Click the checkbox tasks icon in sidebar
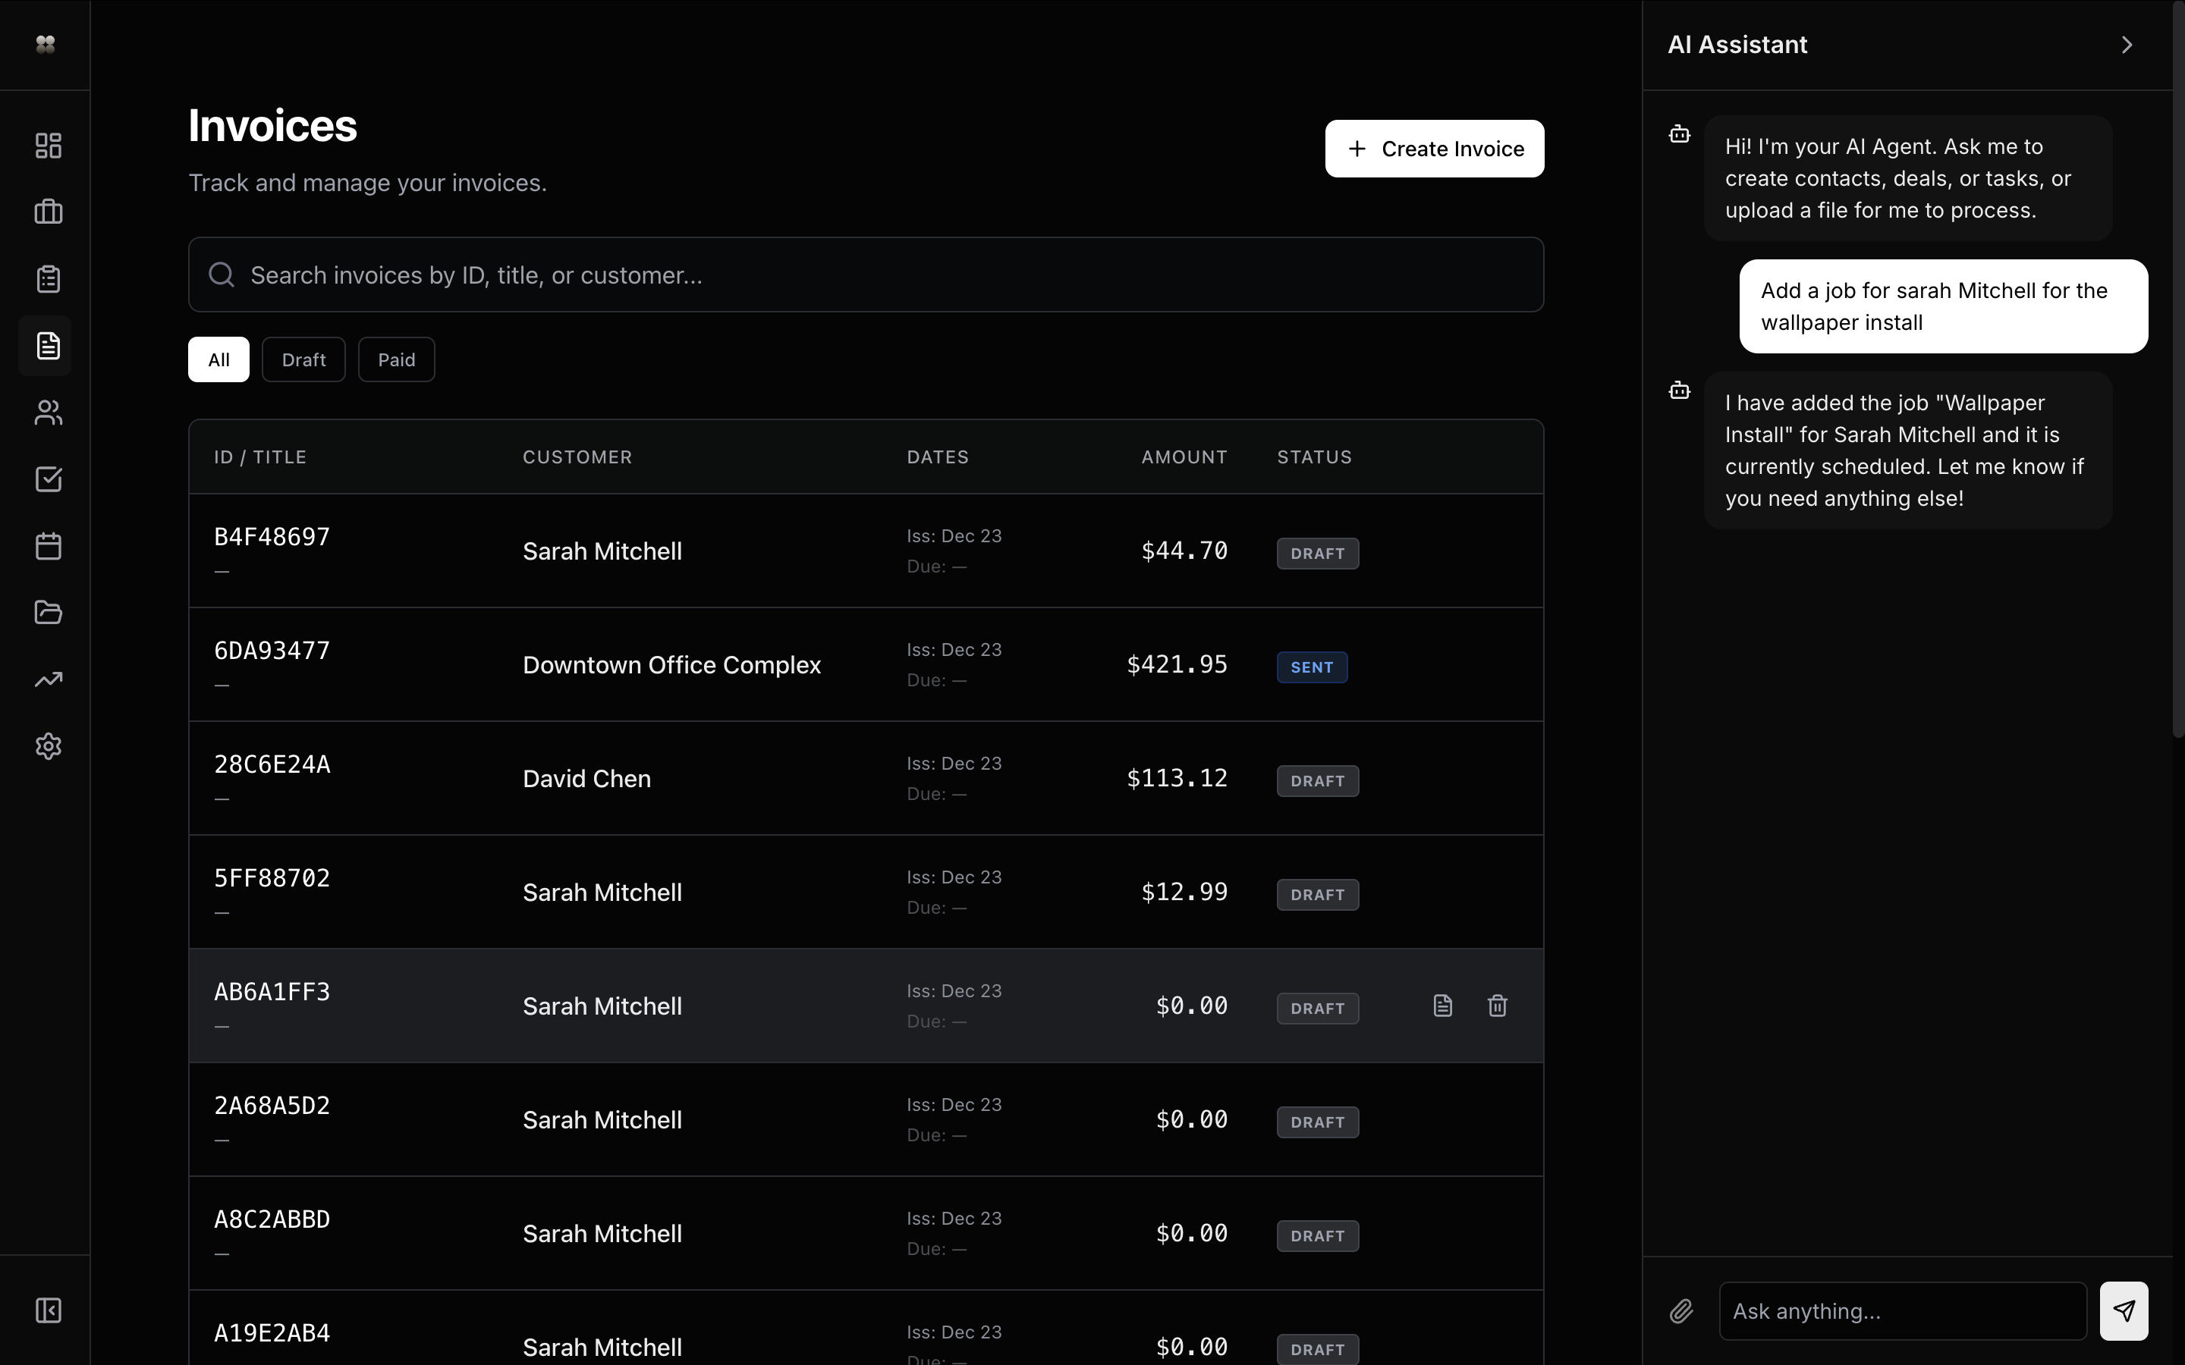 [x=48, y=479]
